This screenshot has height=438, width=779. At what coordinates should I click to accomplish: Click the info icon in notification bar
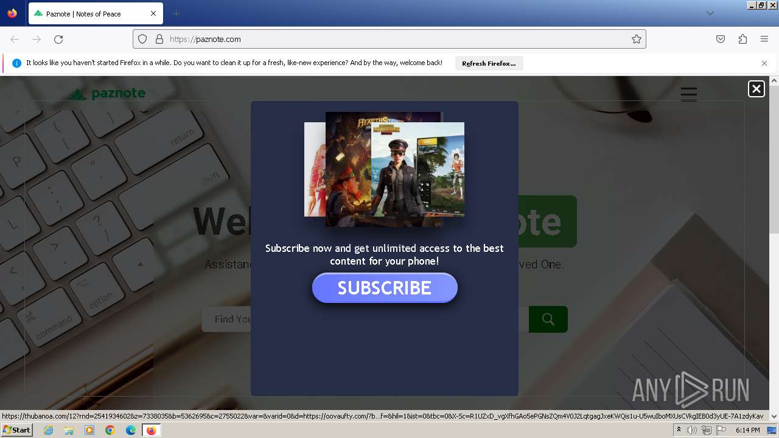(x=16, y=63)
